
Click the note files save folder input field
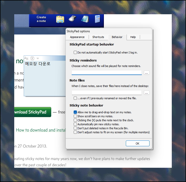[x=107, y=93]
